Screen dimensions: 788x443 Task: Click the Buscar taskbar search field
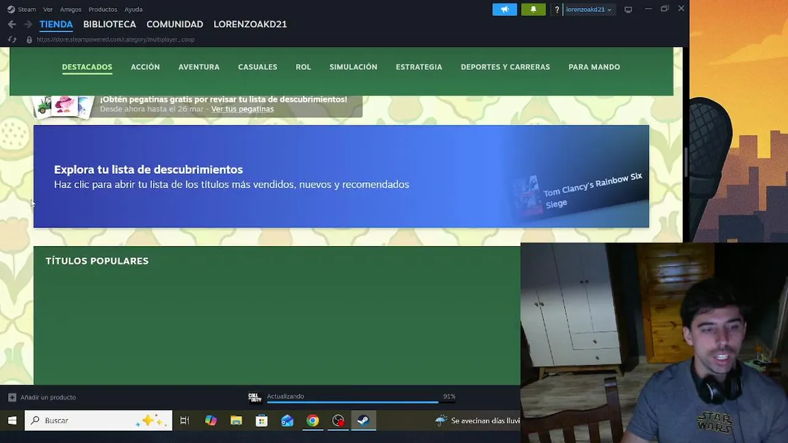(x=98, y=421)
